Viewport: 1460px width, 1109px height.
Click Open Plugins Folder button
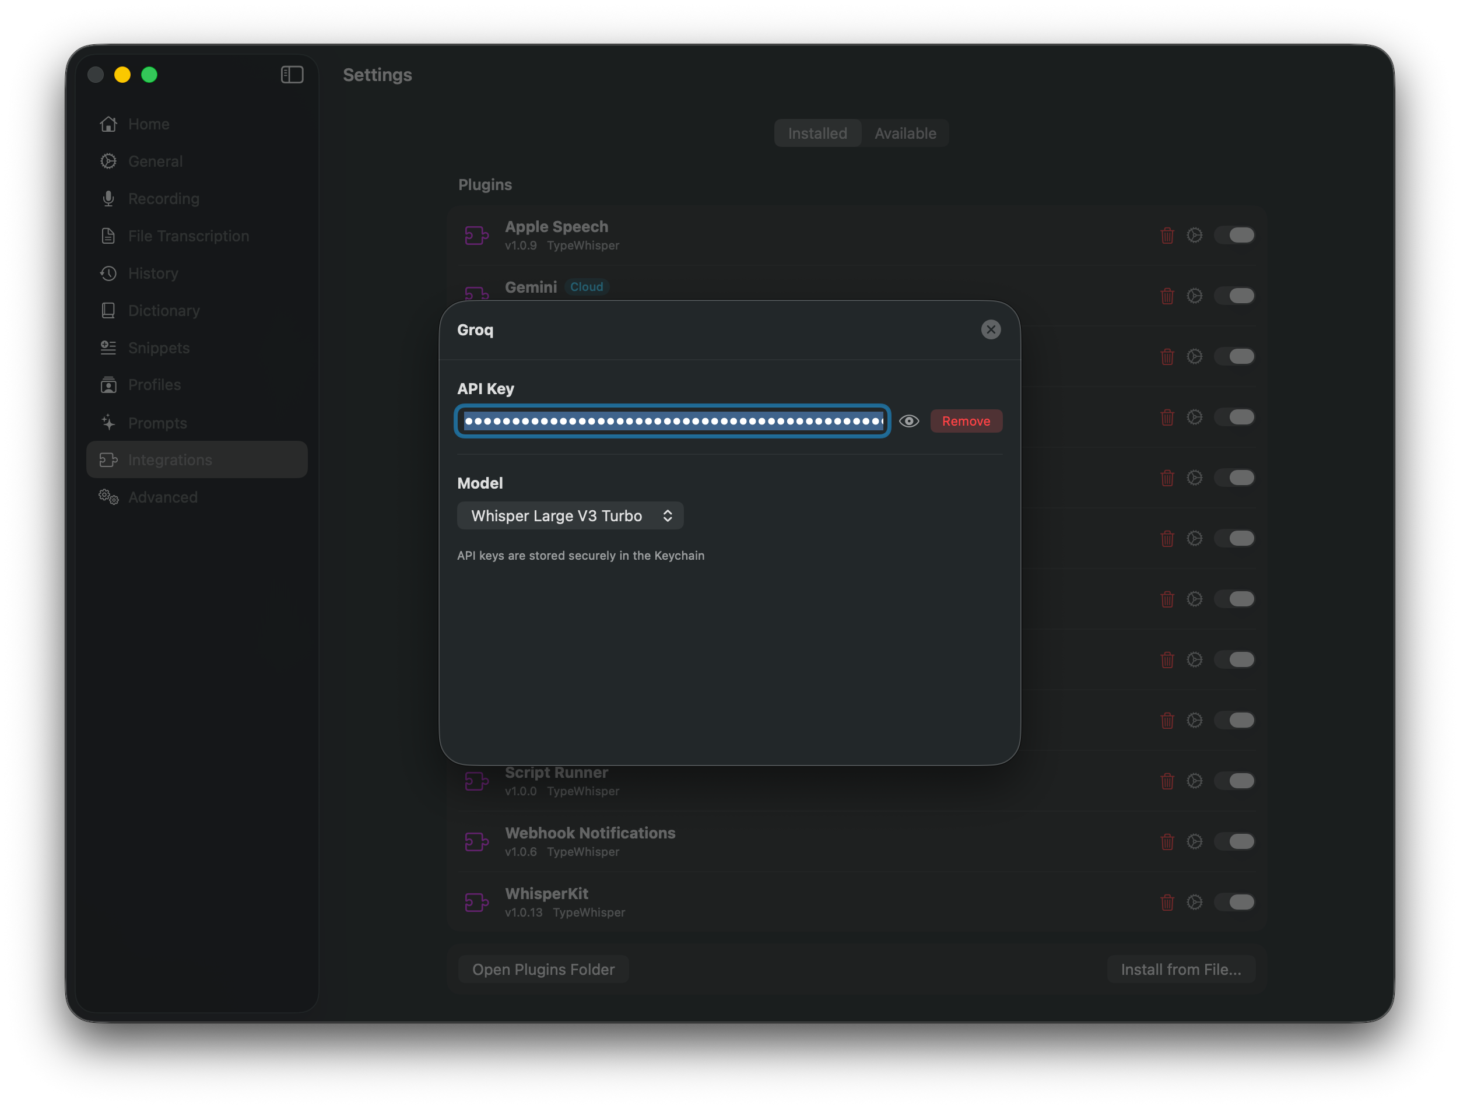click(543, 969)
